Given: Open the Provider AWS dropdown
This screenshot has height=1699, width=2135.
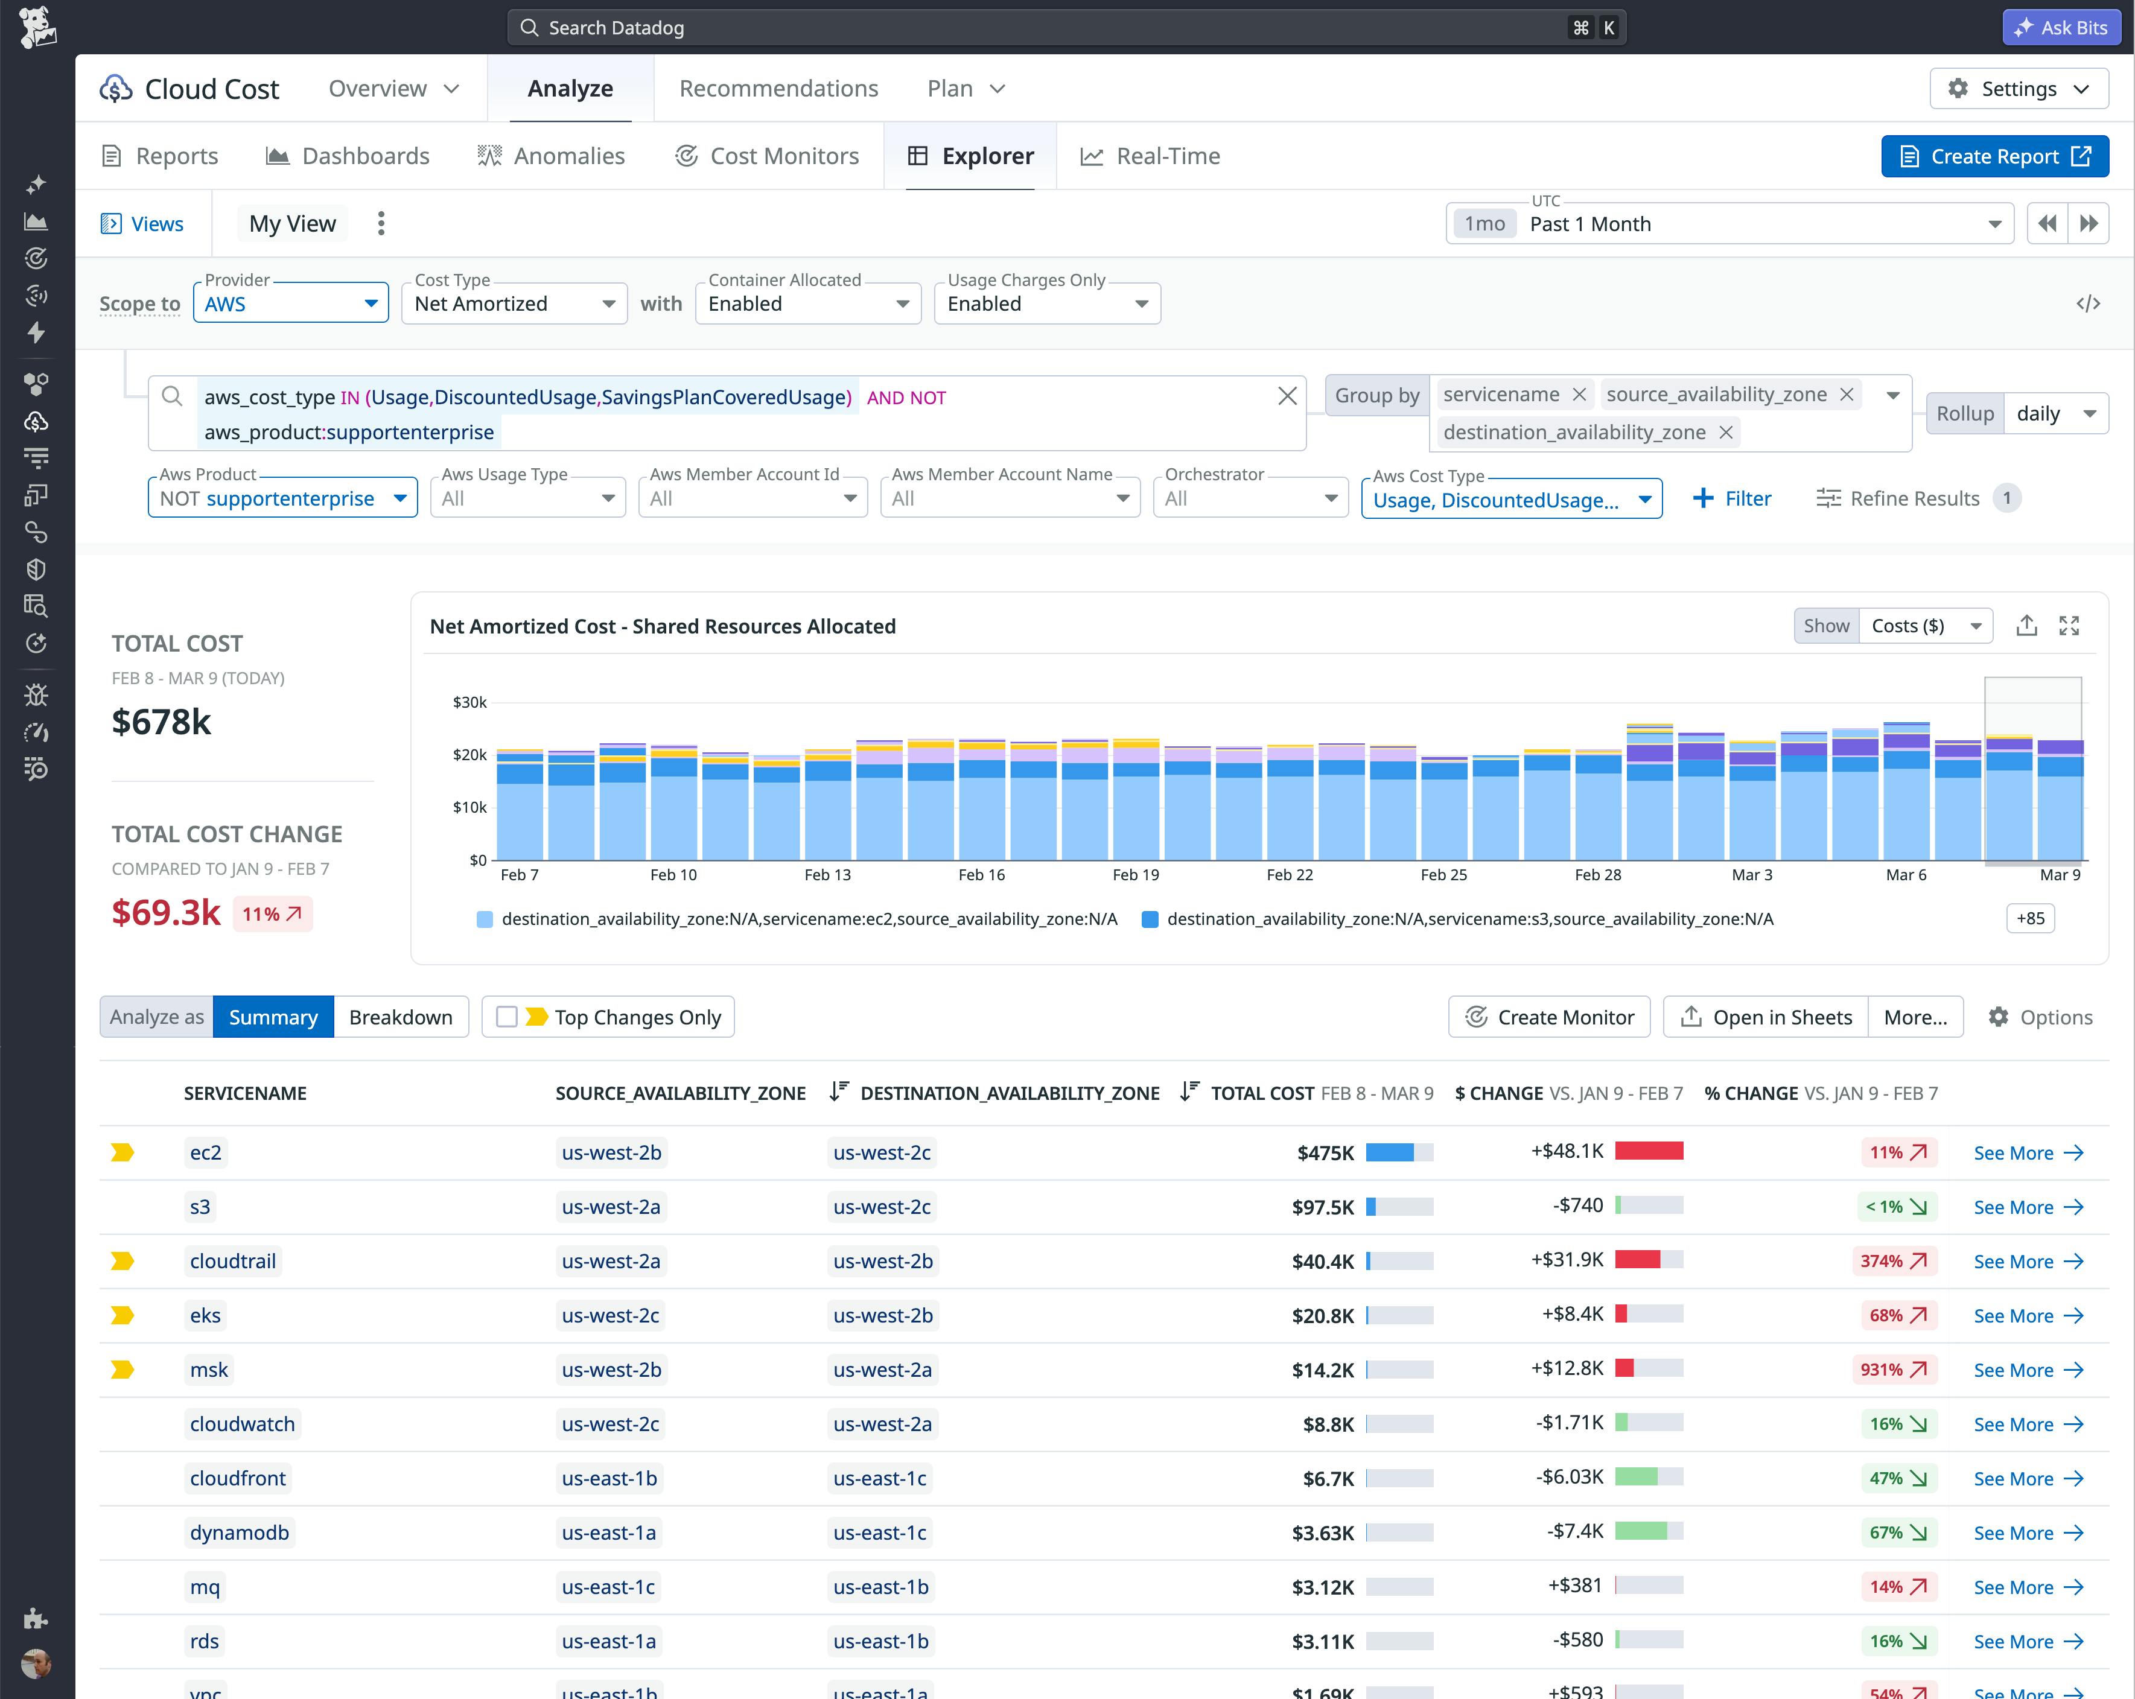Looking at the screenshot, I should point(290,303).
